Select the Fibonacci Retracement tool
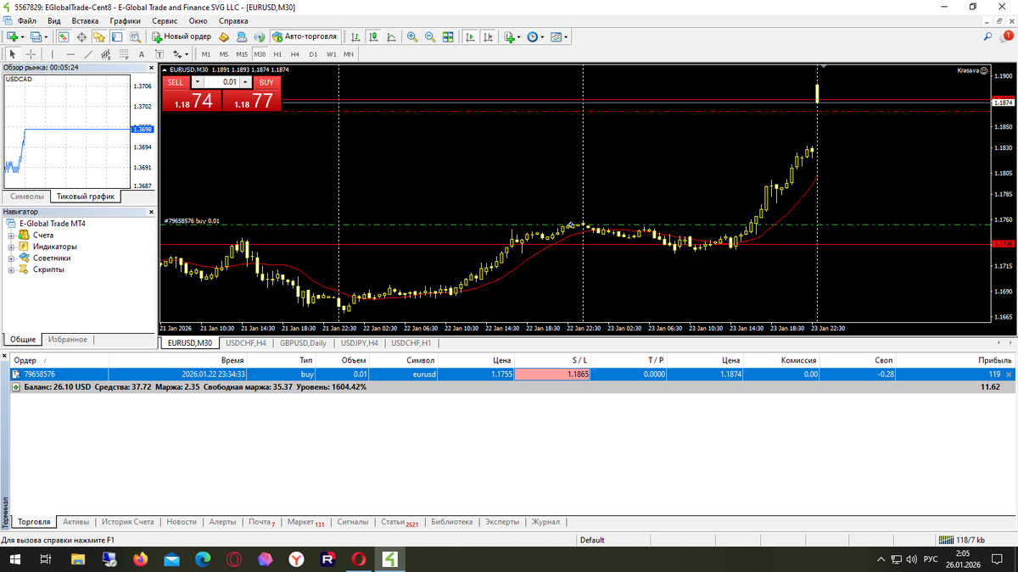1018x572 pixels. pyautogui.click(x=124, y=54)
